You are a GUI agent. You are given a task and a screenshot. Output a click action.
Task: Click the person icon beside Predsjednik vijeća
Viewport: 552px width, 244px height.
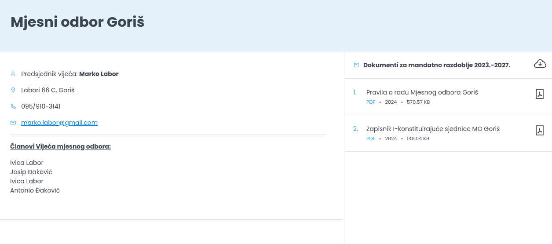[x=13, y=74]
